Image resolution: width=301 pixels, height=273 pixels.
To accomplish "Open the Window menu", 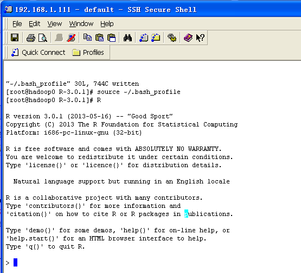I will pyautogui.click(x=81, y=24).
